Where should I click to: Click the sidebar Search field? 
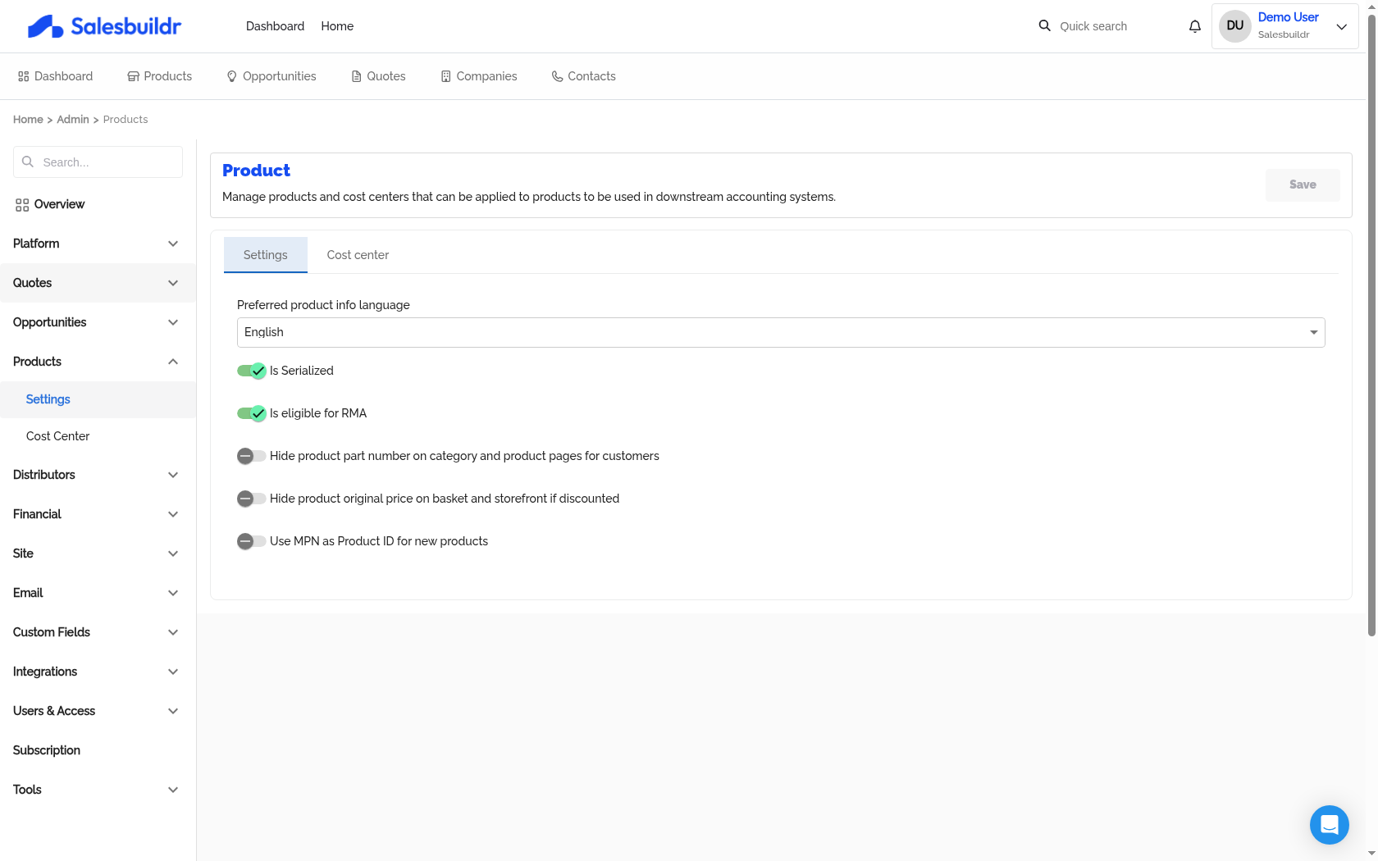pyautogui.click(x=97, y=162)
